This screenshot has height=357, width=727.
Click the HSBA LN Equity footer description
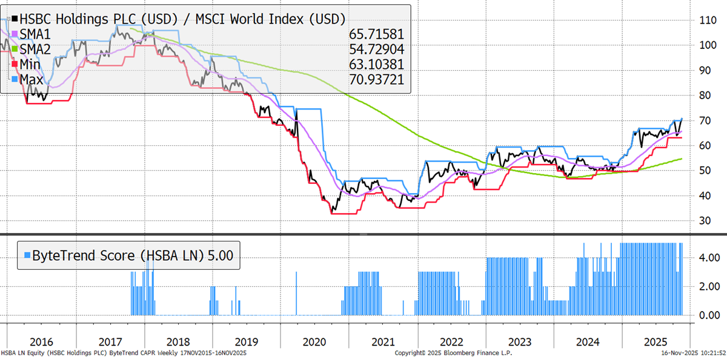pyautogui.click(x=124, y=352)
